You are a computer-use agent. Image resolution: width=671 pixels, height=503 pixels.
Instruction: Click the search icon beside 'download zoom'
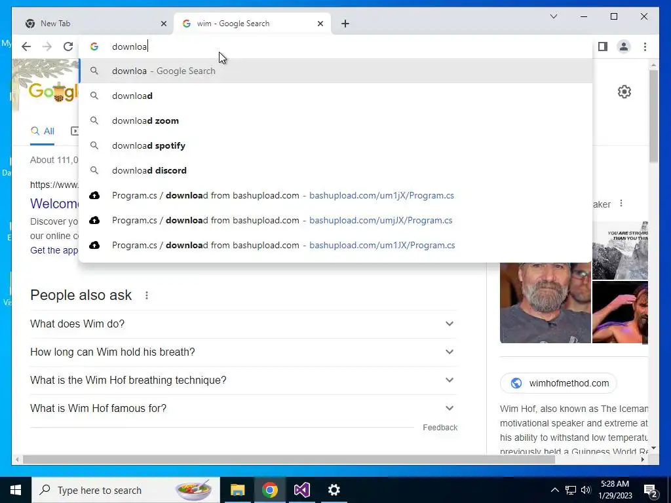point(94,121)
